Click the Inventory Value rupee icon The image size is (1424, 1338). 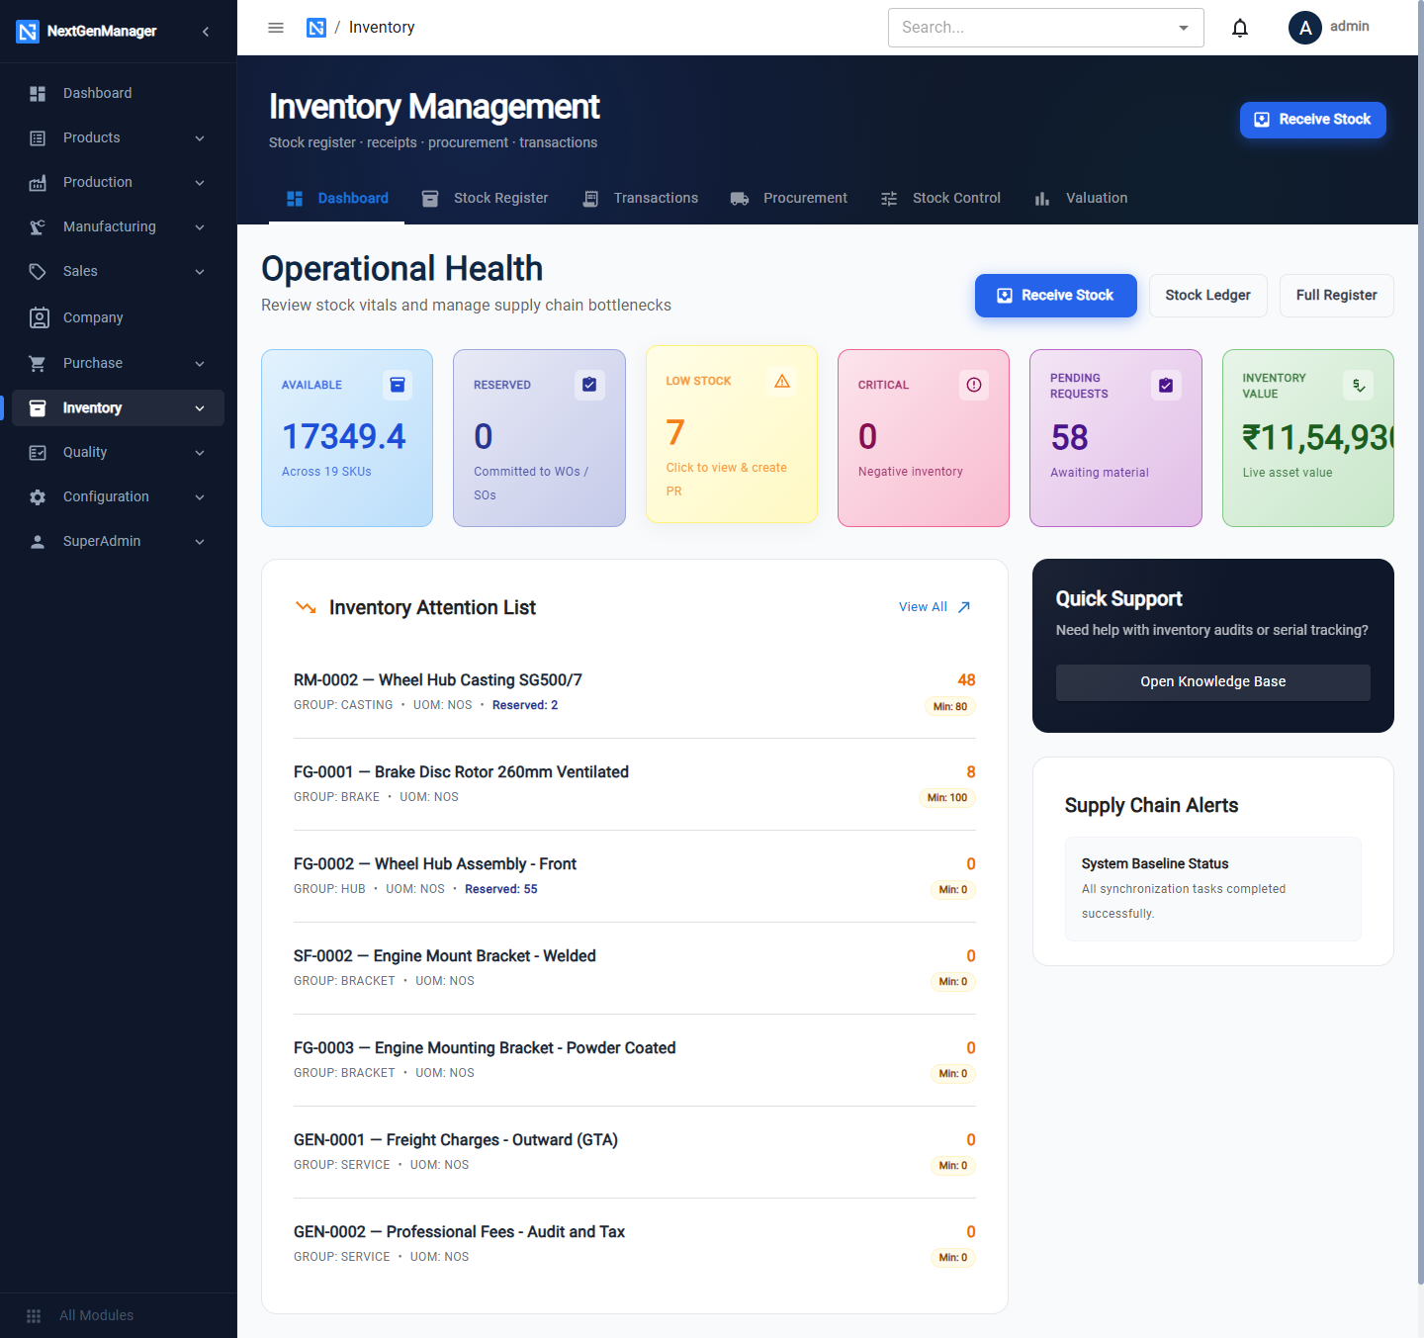coord(1359,386)
